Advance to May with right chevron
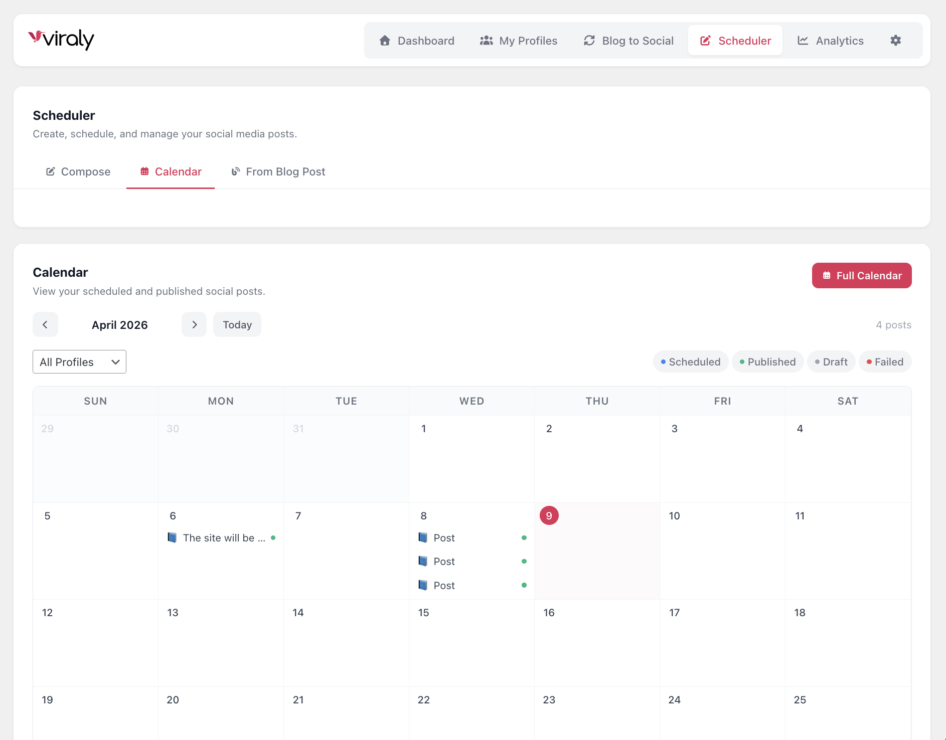946x740 pixels. 194,324
